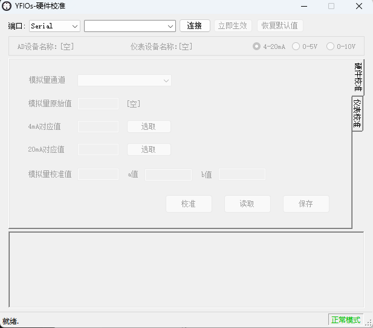Click the b值 input field
This screenshot has height=328, width=373.
click(242, 175)
